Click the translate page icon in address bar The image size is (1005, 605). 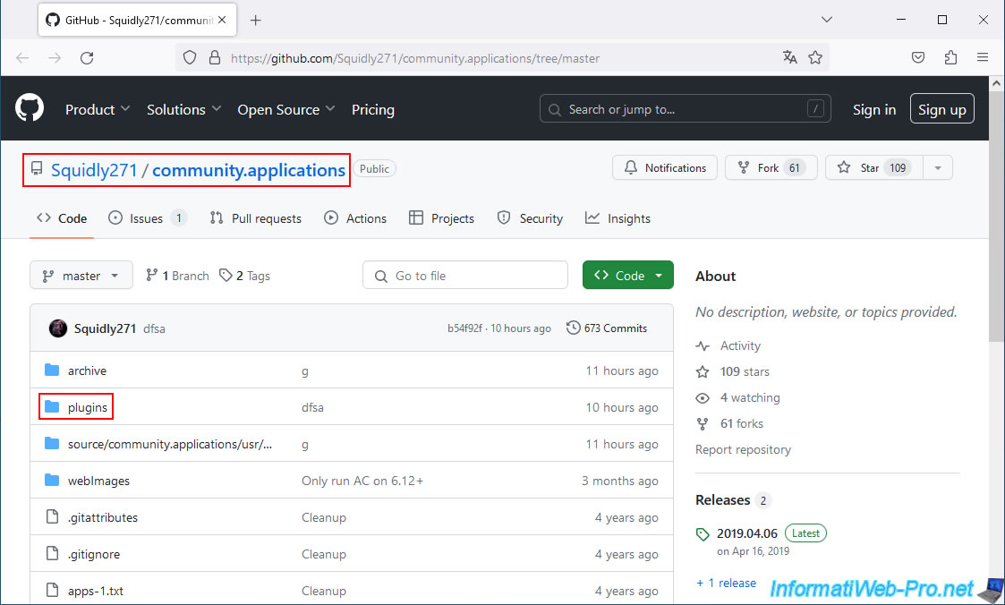789,57
